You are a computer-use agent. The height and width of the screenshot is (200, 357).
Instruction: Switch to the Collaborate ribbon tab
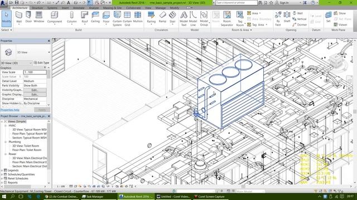(x=133, y=8)
